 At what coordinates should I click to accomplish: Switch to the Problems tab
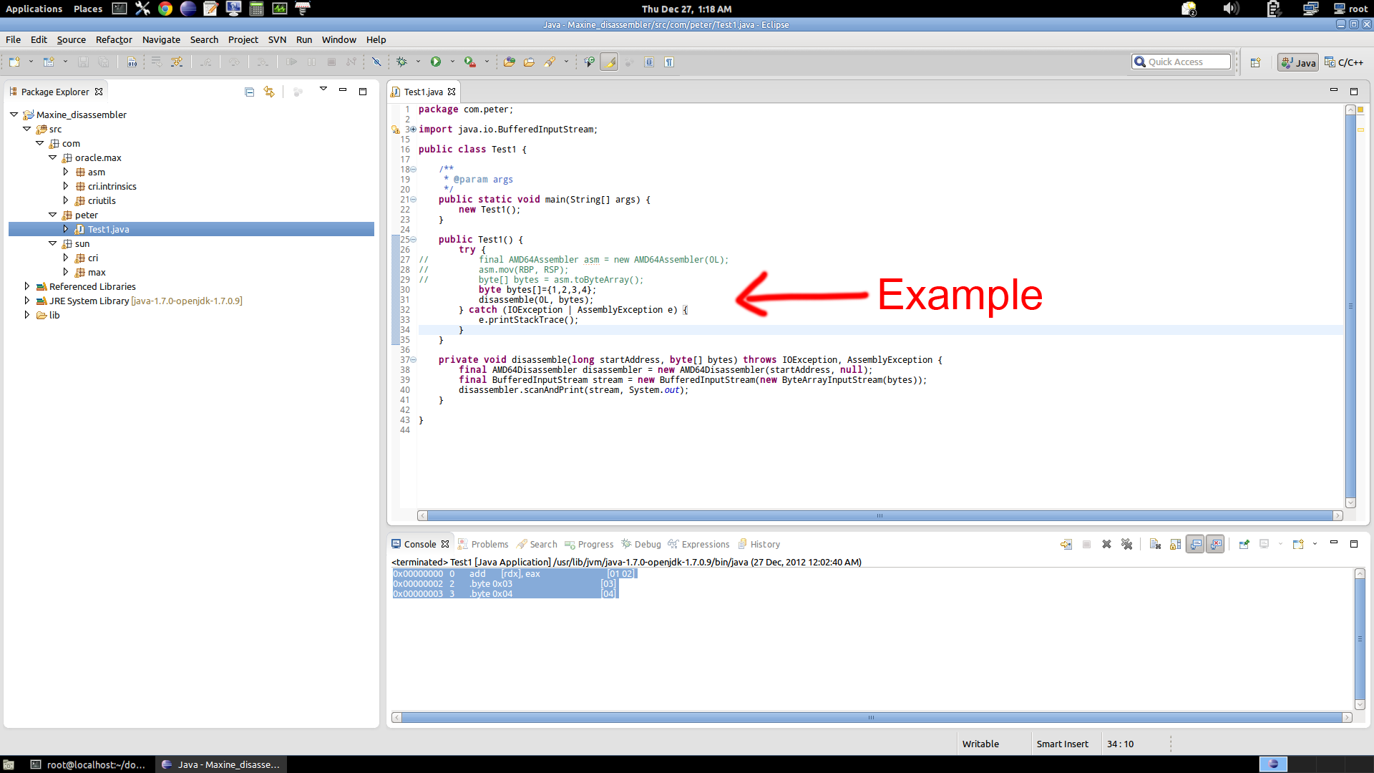pyautogui.click(x=489, y=544)
